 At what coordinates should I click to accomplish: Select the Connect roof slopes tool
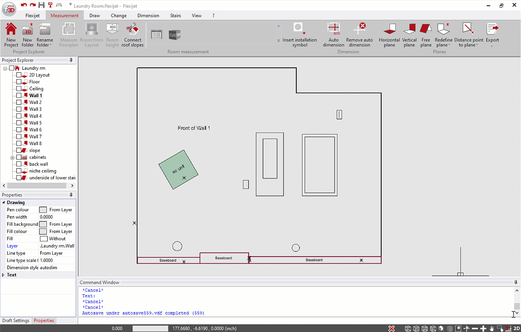pos(132,30)
